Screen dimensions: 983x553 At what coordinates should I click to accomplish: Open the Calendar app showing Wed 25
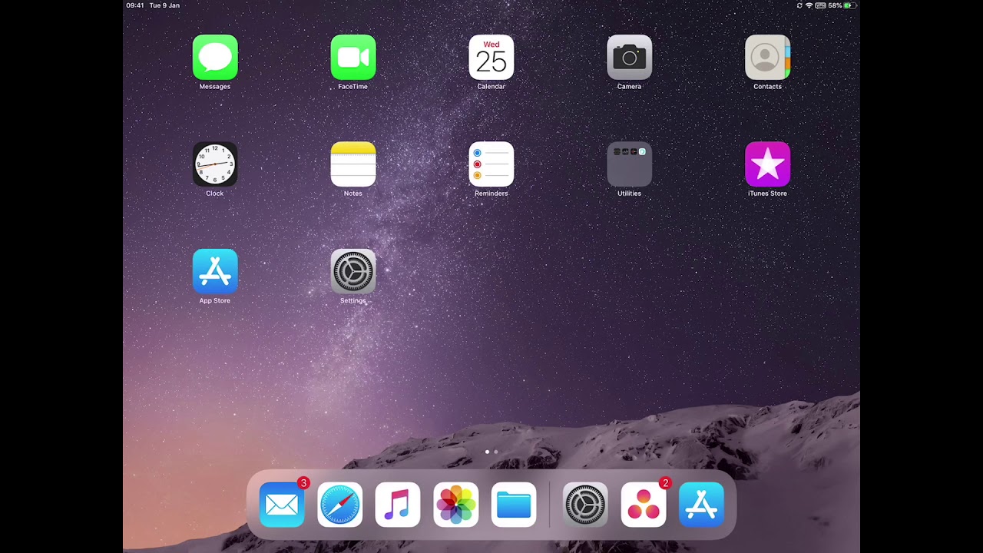491,58
